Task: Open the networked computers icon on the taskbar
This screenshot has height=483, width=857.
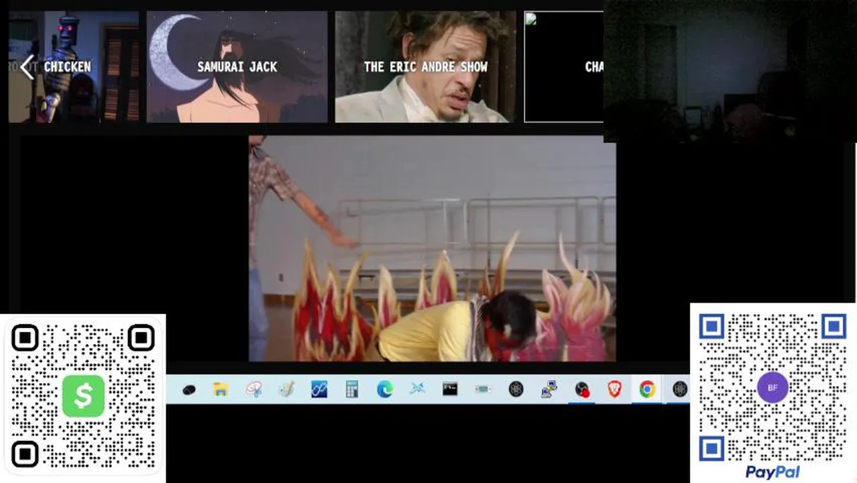Action: (549, 389)
